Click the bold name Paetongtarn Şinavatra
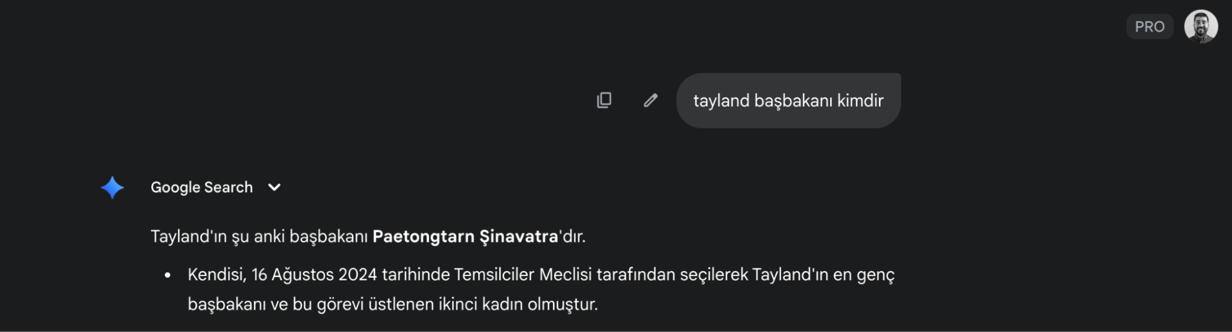Image resolution: width=1232 pixels, height=332 pixels. [x=465, y=237]
